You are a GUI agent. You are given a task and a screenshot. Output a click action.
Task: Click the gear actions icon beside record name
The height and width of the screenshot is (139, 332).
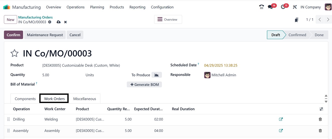pos(50,22)
